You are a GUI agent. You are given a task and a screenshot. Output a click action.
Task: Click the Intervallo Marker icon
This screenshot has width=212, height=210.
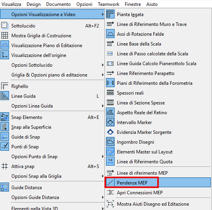pyautogui.click(x=110, y=122)
